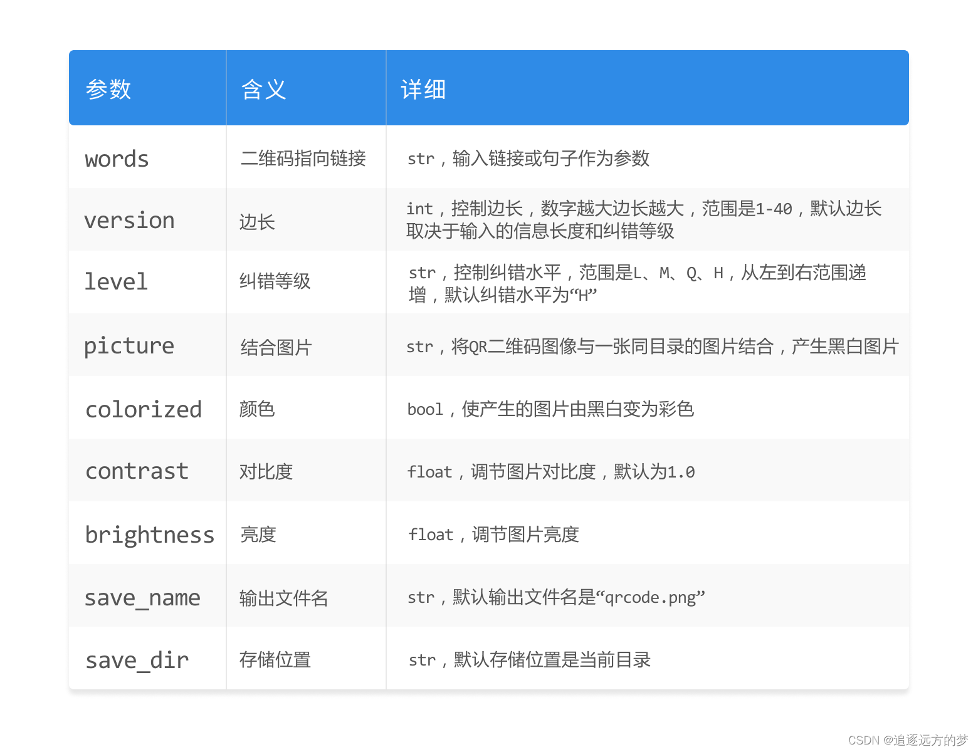Click the 结合图片 meaning cell
Screen dimensions: 978x752
[x=306, y=345]
